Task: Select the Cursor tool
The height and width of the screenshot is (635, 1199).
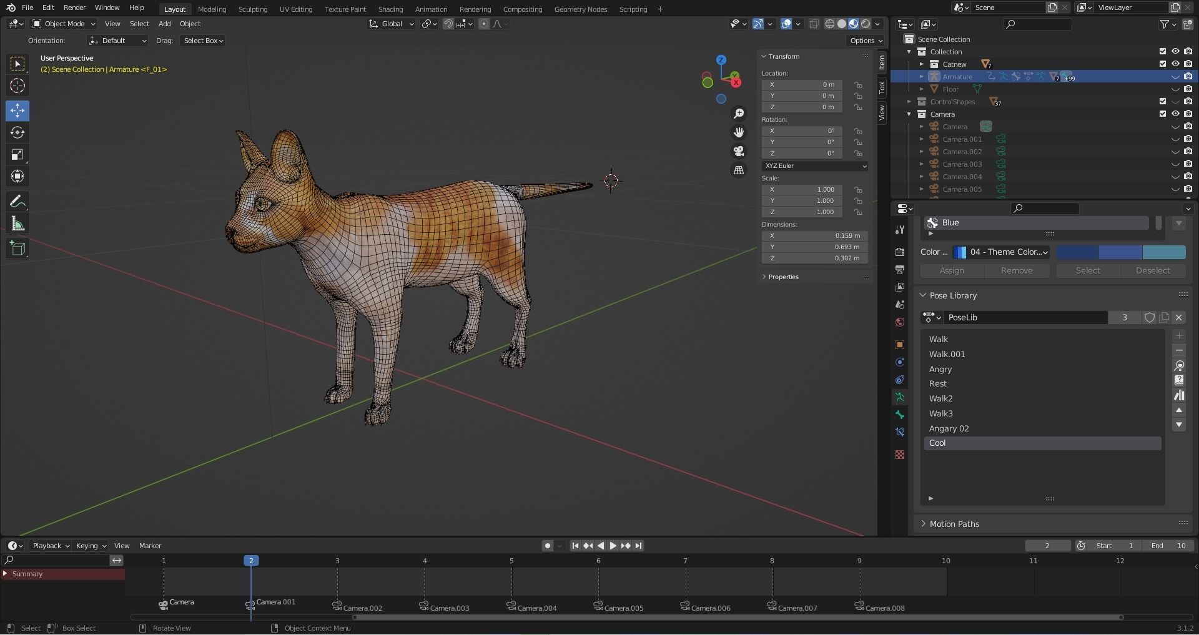Action: pyautogui.click(x=17, y=86)
